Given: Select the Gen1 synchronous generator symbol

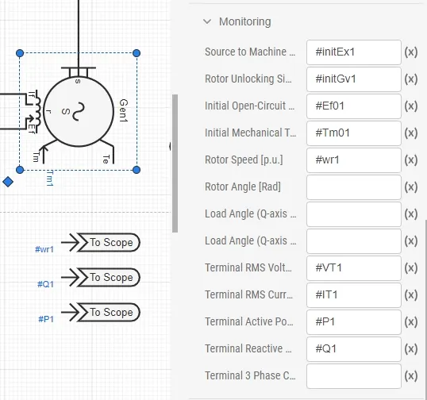Looking at the screenshot, I should pos(79,111).
